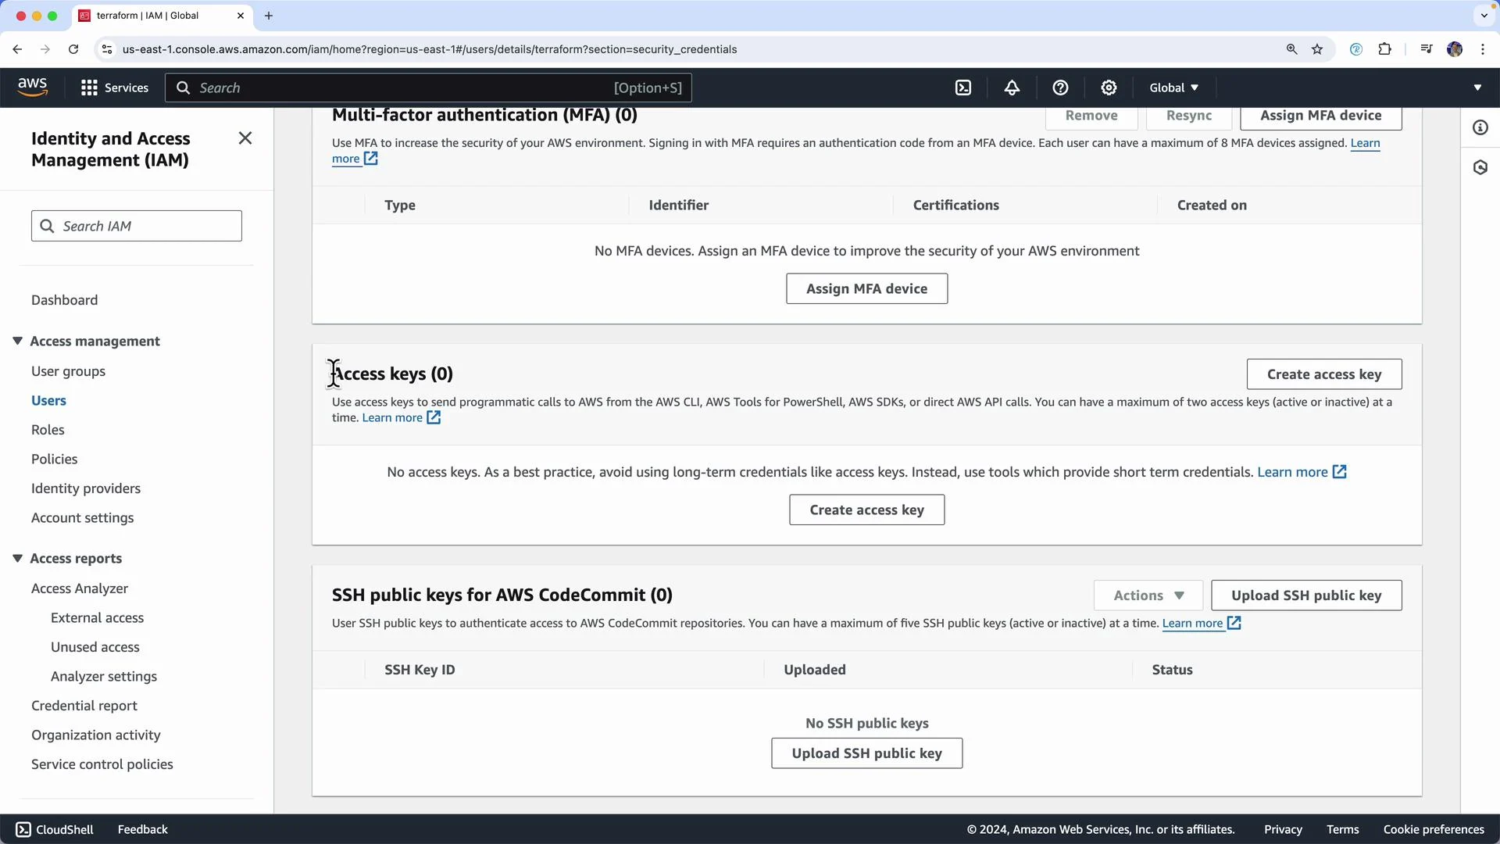This screenshot has height=844, width=1500.
Task: Open Privacy link in footer
Action: pyautogui.click(x=1283, y=829)
